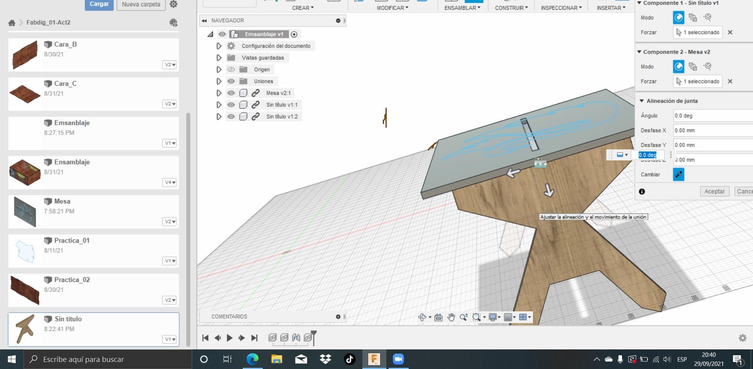This screenshot has width=753, height=369.
Task: Open version dropdown for Cara_B
Action: [169, 65]
